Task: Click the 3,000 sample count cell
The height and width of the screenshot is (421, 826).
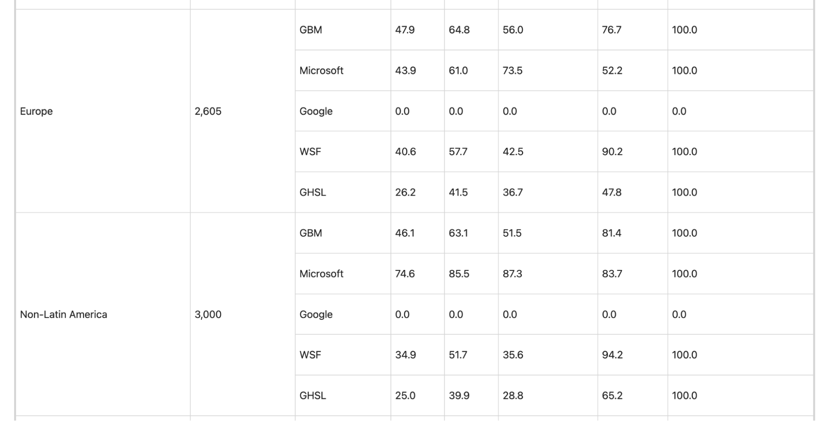Action: pyautogui.click(x=243, y=314)
